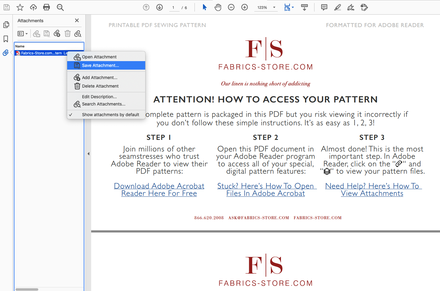Click open attachment icon in panel toolbar
The width and height of the screenshot is (440, 291).
point(36,33)
